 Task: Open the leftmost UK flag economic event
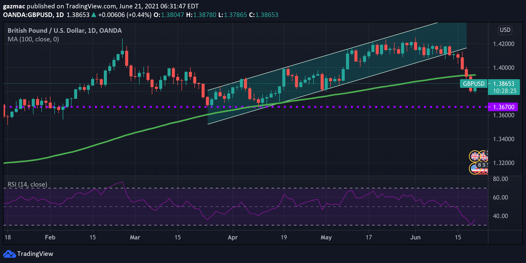[474, 156]
